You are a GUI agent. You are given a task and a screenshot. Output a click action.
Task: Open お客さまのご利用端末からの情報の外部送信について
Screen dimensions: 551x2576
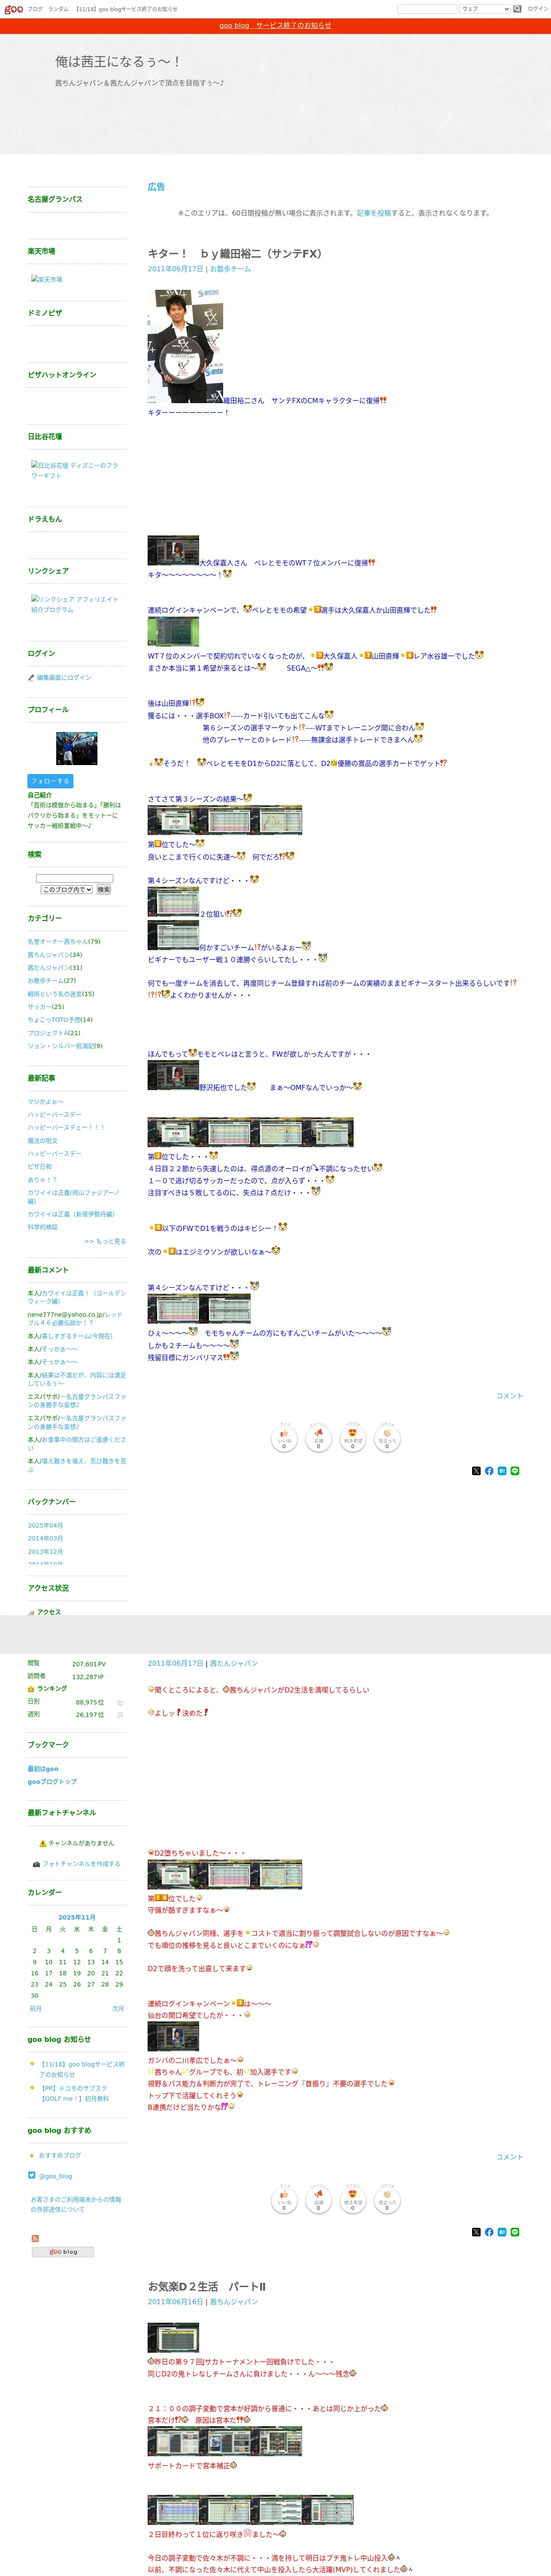point(76,2205)
